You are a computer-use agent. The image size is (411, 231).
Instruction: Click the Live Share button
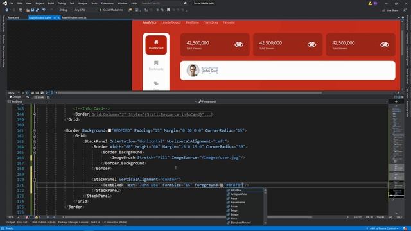390,10
